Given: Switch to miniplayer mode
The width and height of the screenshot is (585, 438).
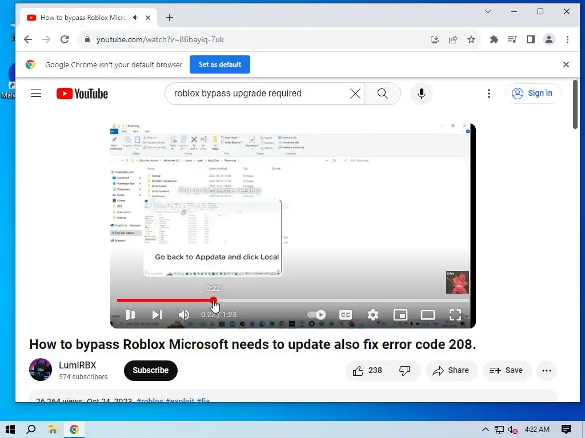Looking at the screenshot, I should point(400,315).
